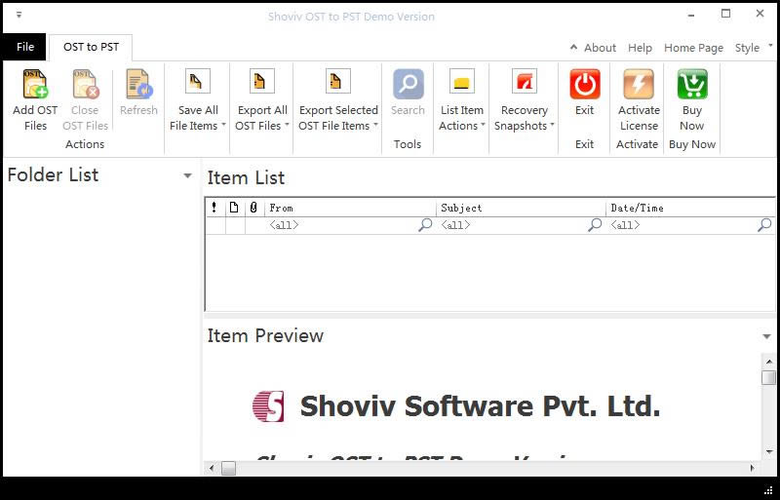Open the quick access toolbar customize arrow
780x500 pixels.
[x=19, y=15]
